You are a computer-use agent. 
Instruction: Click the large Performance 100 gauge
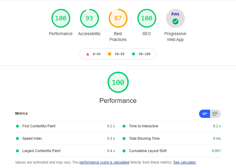point(118,83)
